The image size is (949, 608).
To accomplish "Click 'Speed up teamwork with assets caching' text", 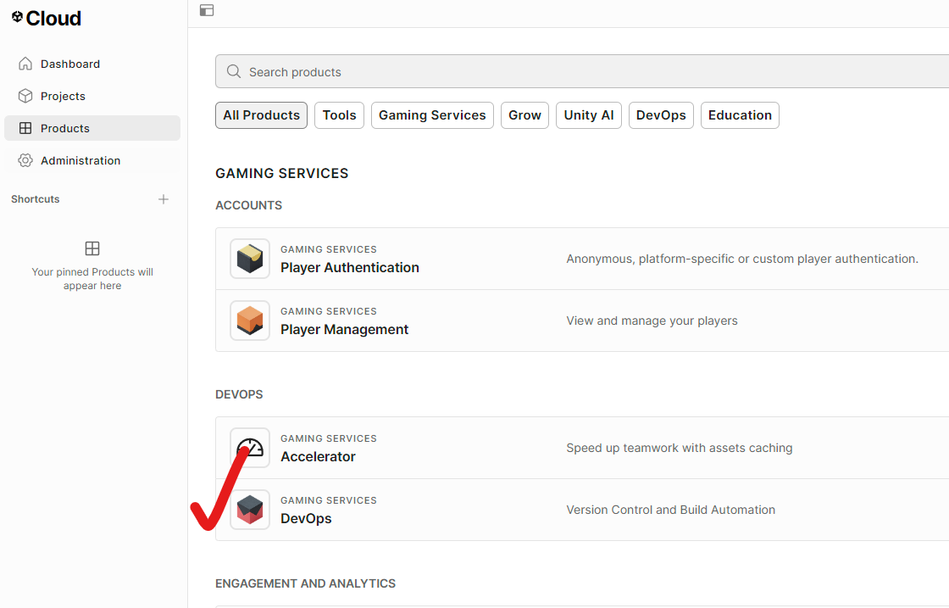I will click(x=679, y=448).
